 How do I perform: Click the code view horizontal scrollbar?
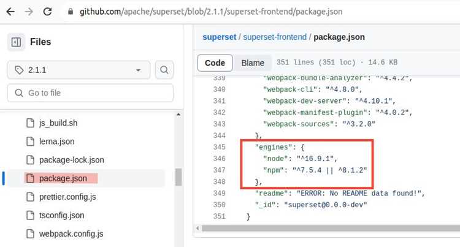click(x=331, y=228)
